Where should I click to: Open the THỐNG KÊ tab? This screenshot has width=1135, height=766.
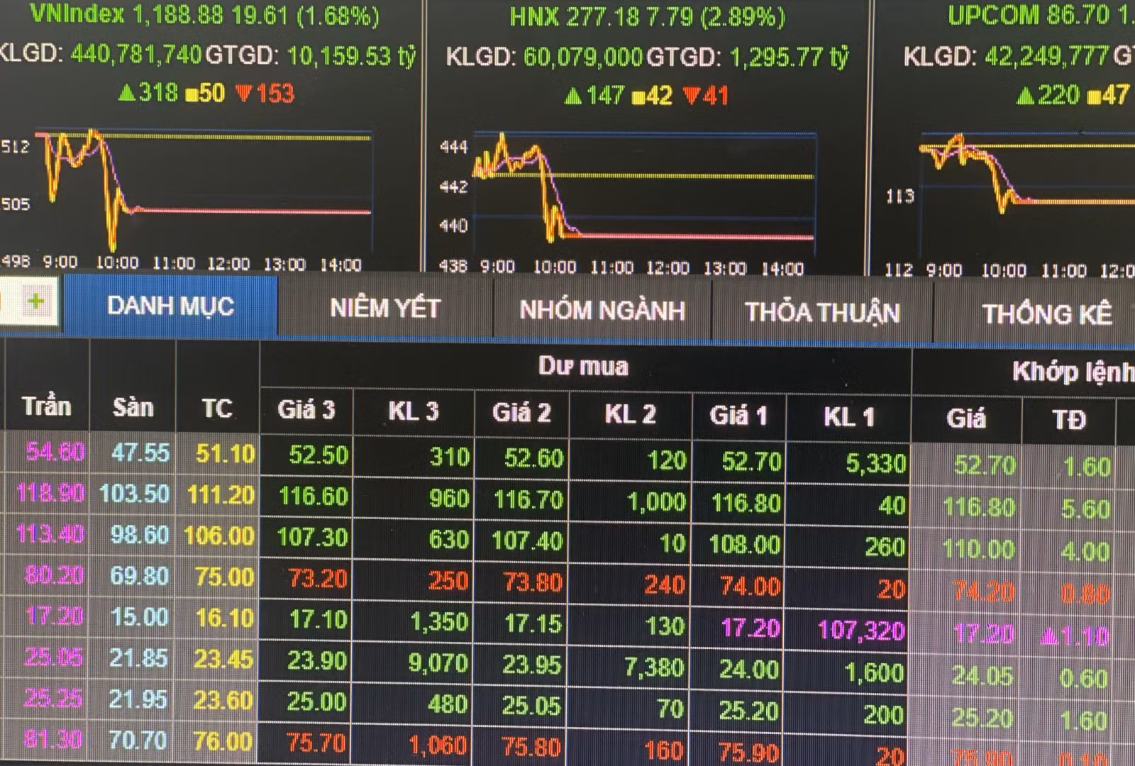pyautogui.click(x=1046, y=314)
